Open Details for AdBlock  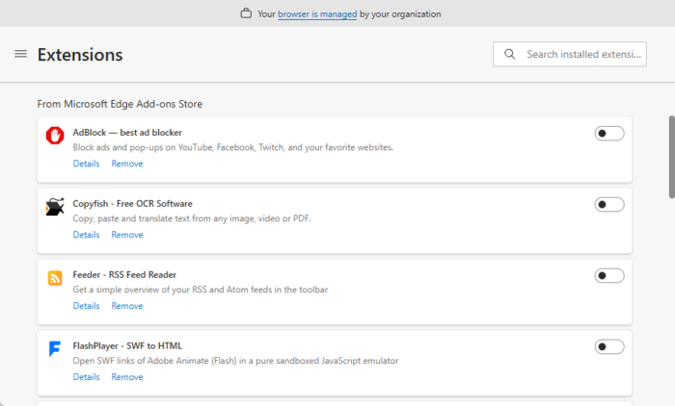pos(86,164)
